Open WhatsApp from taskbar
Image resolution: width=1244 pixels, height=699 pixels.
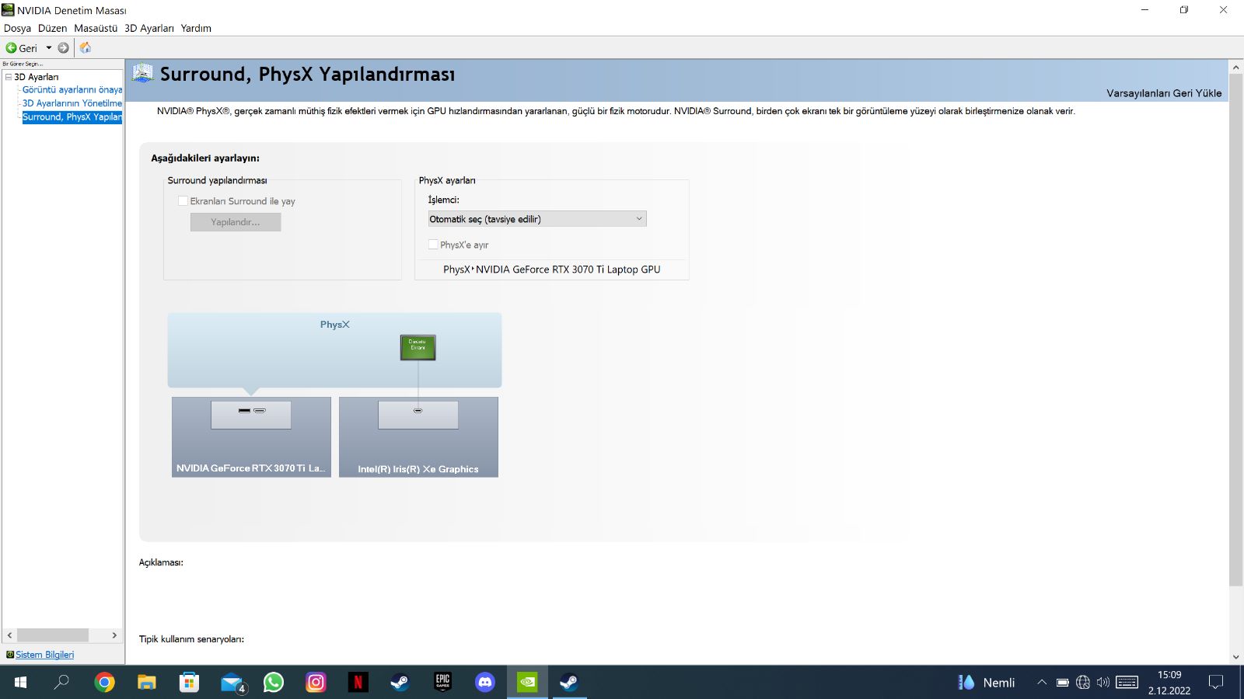274,683
